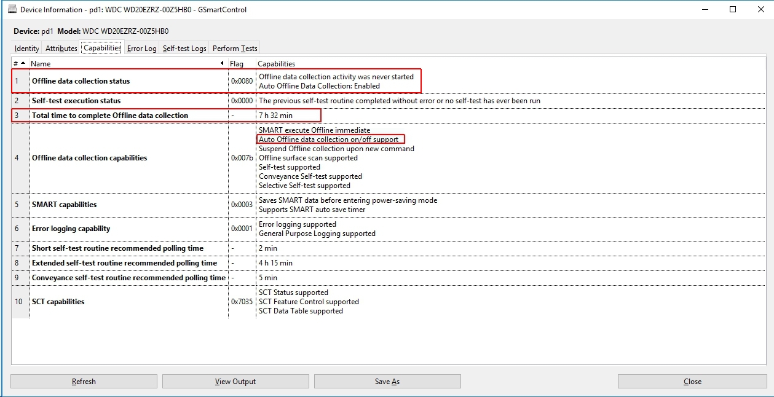Click the Save As button
The width and height of the screenshot is (774, 397).
[x=387, y=382]
